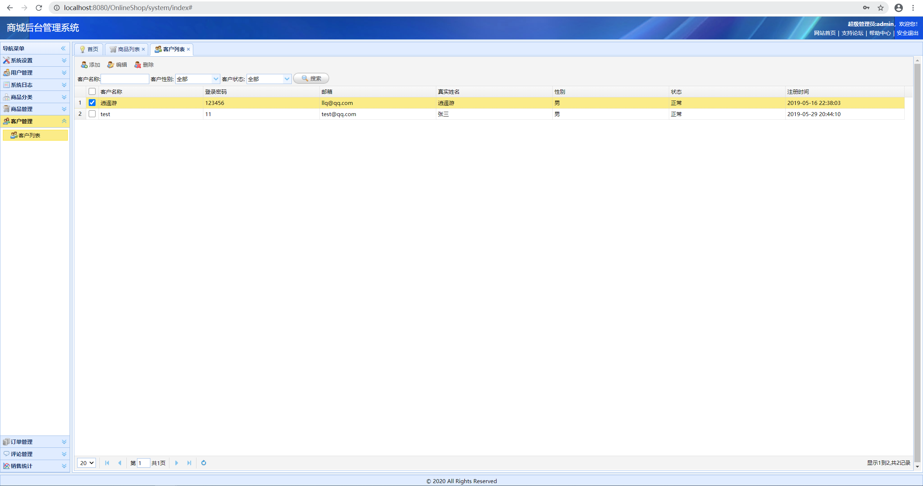This screenshot has width=923, height=486.
Task: Check the test row checkbox
Action: pos(92,114)
